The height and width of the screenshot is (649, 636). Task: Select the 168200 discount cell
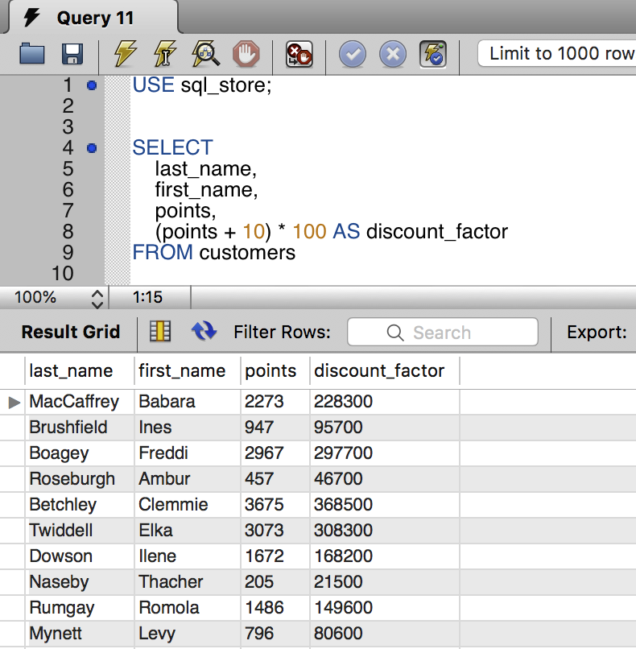pyautogui.click(x=384, y=556)
